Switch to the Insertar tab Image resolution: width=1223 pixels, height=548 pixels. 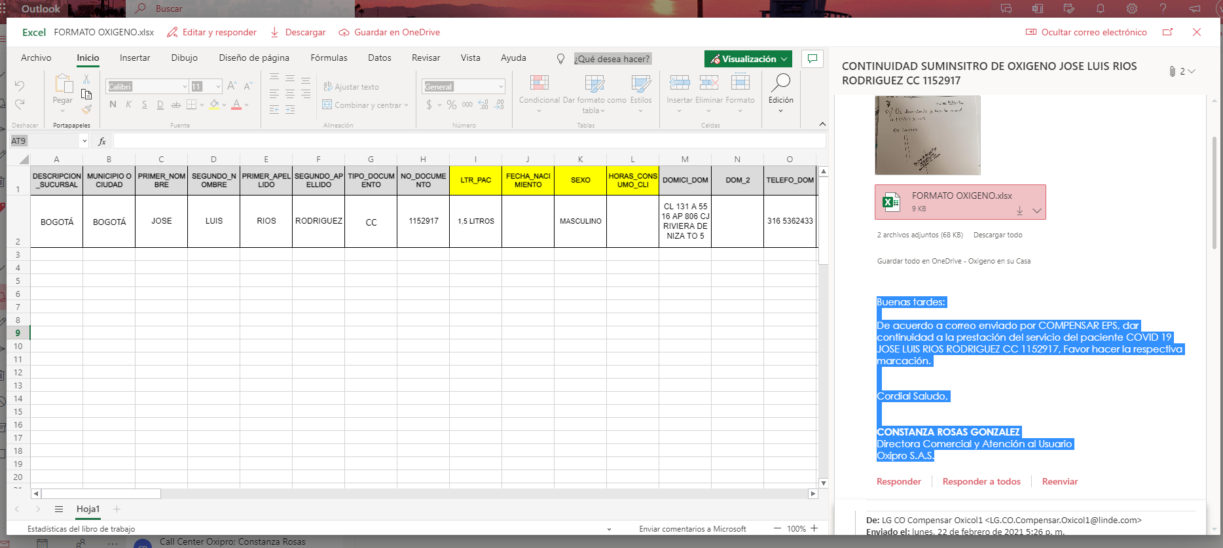tap(135, 58)
